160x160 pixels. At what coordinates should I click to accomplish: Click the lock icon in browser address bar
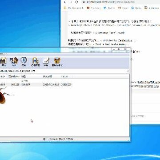84,2
